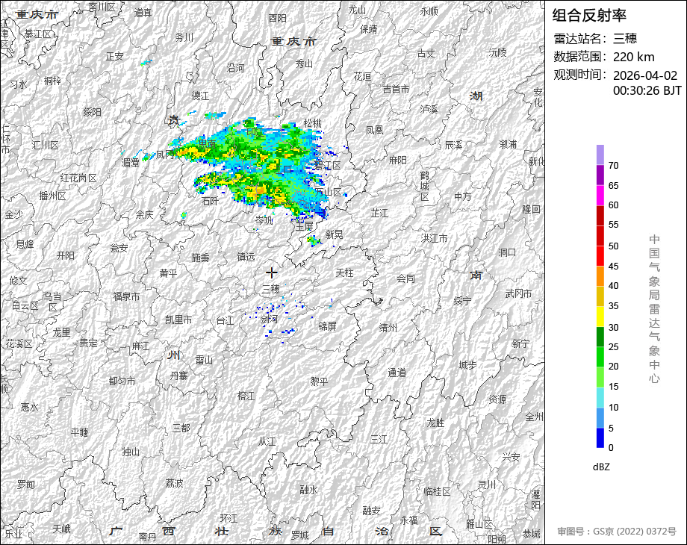Select the 吉首市 city label
Viewport: 687px width, 545px height.
tap(396, 90)
